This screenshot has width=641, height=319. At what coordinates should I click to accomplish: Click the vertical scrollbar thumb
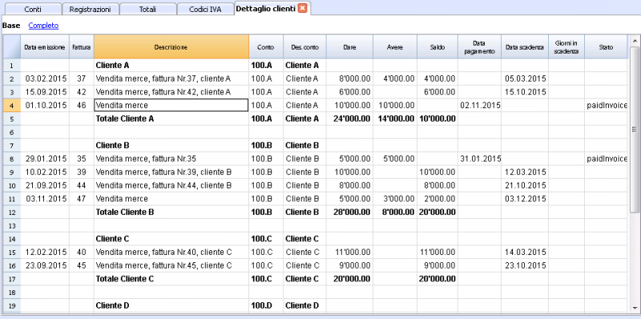pyautogui.click(x=635, y=130)
